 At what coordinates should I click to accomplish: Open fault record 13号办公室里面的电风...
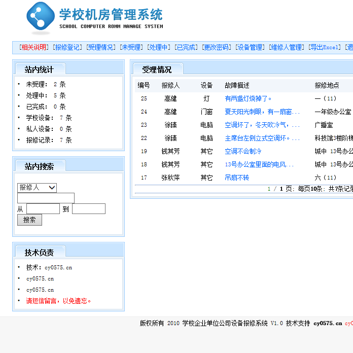[259, 164]
